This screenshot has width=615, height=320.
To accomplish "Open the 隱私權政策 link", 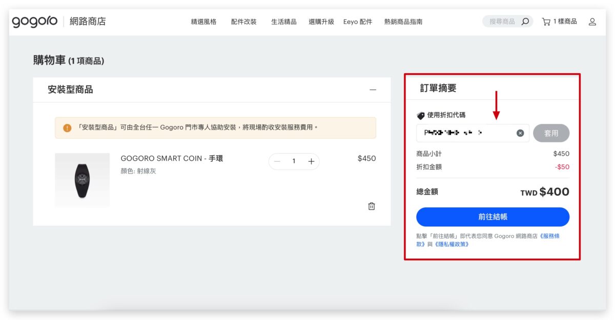I will point(451,244).
